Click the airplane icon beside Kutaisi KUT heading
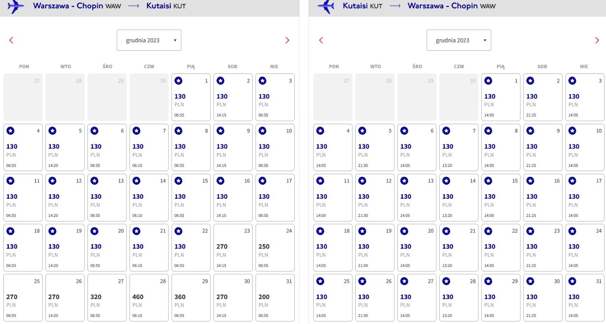Viewport: 606px width, 324px height. pyautogui.click(x=326, y=6)
